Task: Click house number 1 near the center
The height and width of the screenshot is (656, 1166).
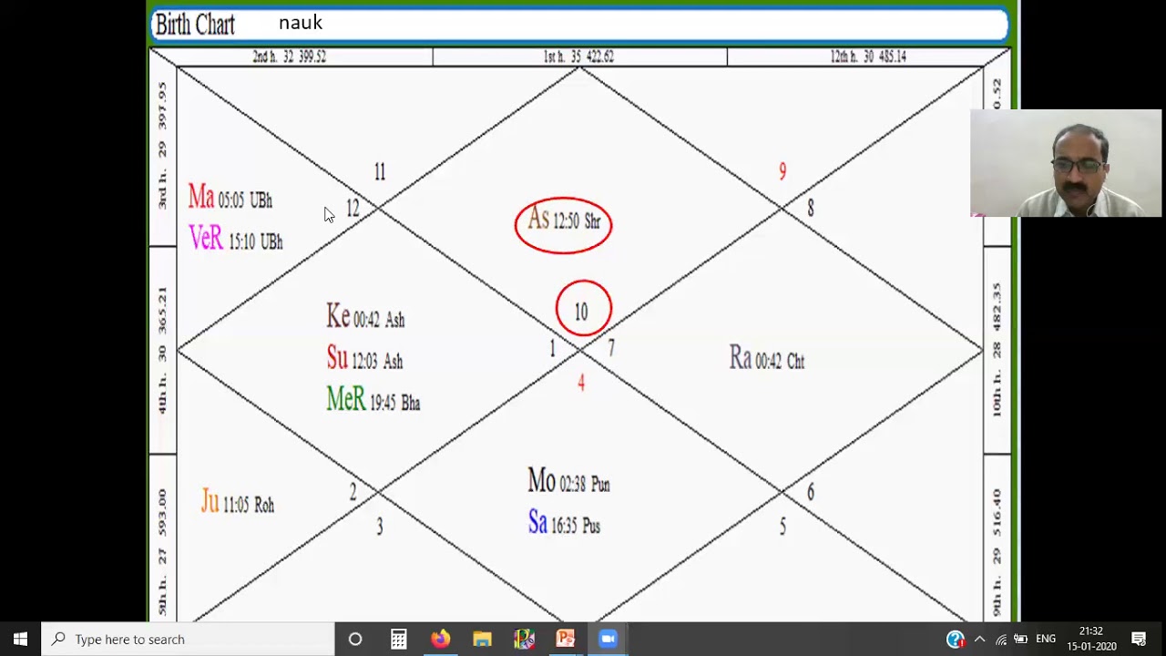Action: 551,349
